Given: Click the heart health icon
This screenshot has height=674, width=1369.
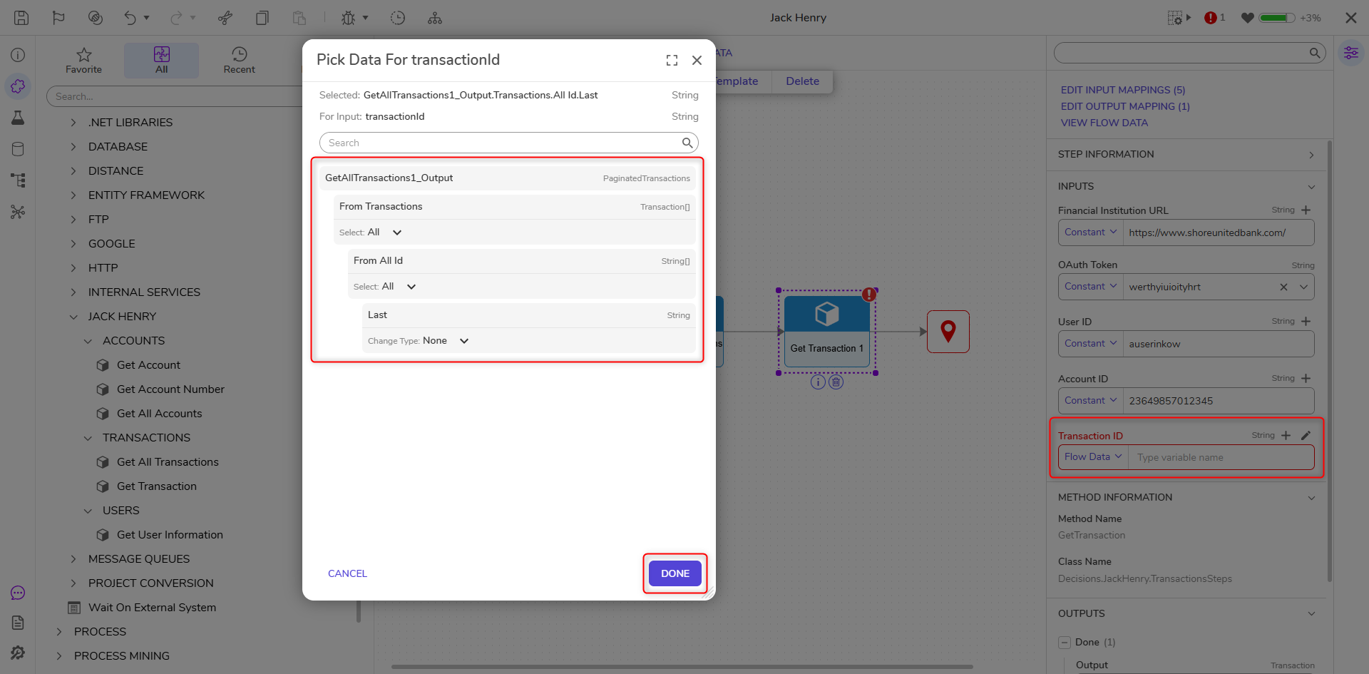Looking at the screenshot, I should [1247, 18].
